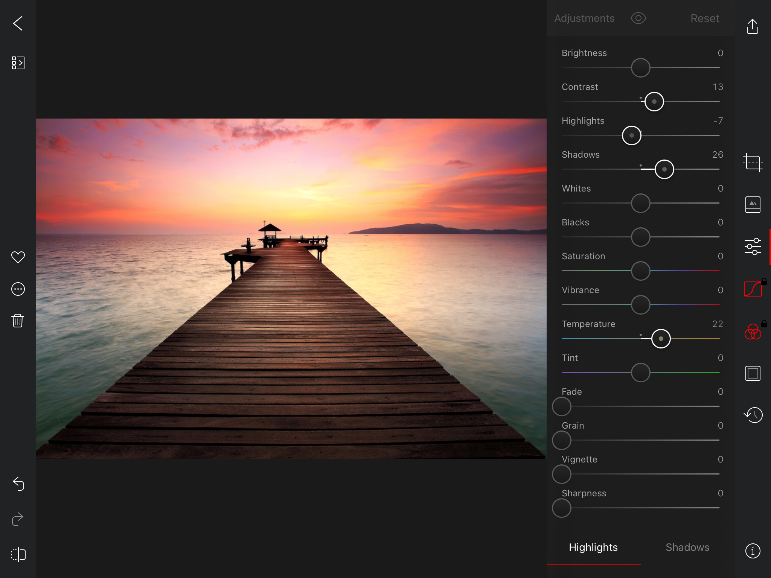Toggle adjustments preview eye icon

pyautogui.click(x=638, y=18)
